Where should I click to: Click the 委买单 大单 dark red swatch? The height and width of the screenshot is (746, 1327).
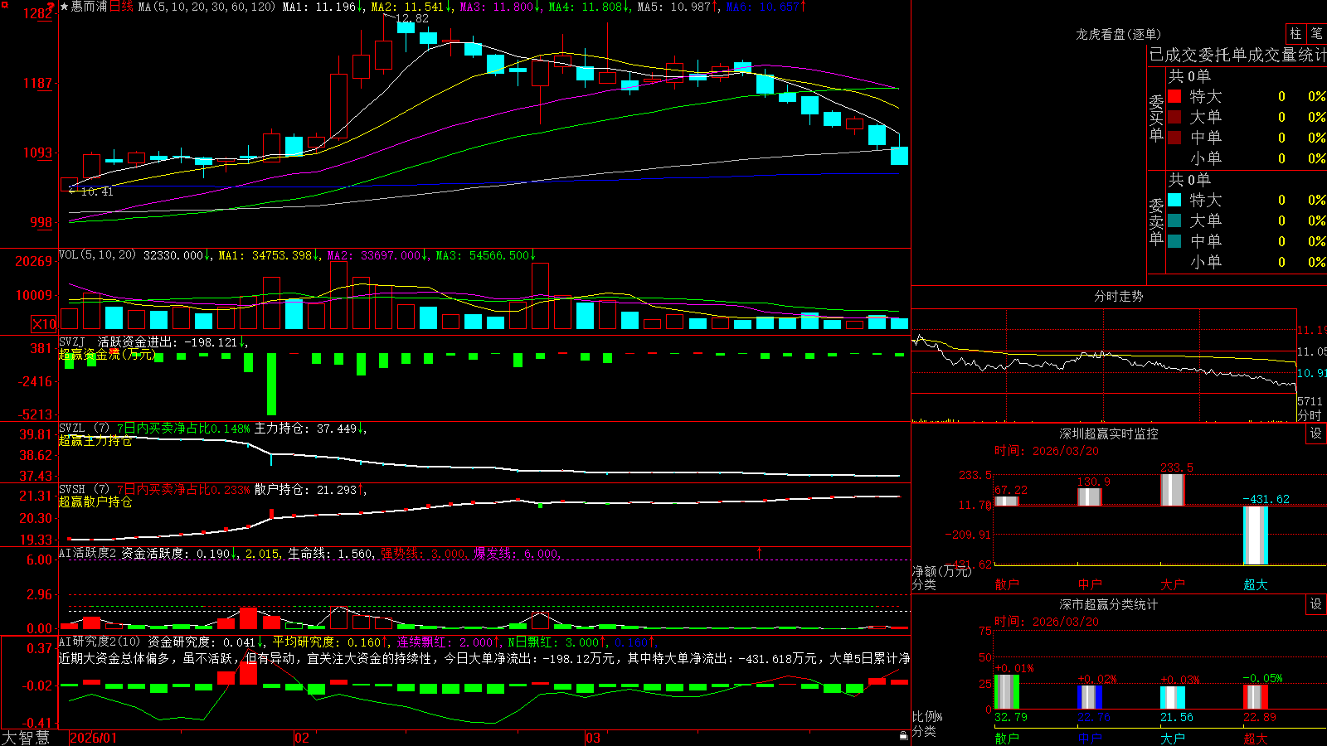[x=1174, y=117]
